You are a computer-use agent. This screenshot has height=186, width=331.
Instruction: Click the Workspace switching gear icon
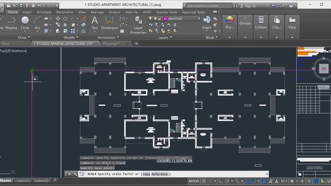click(292, 181)
